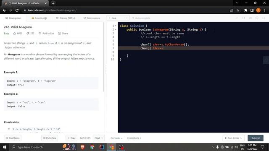
Task: Click the Contribute link
Action: [134, 138]
